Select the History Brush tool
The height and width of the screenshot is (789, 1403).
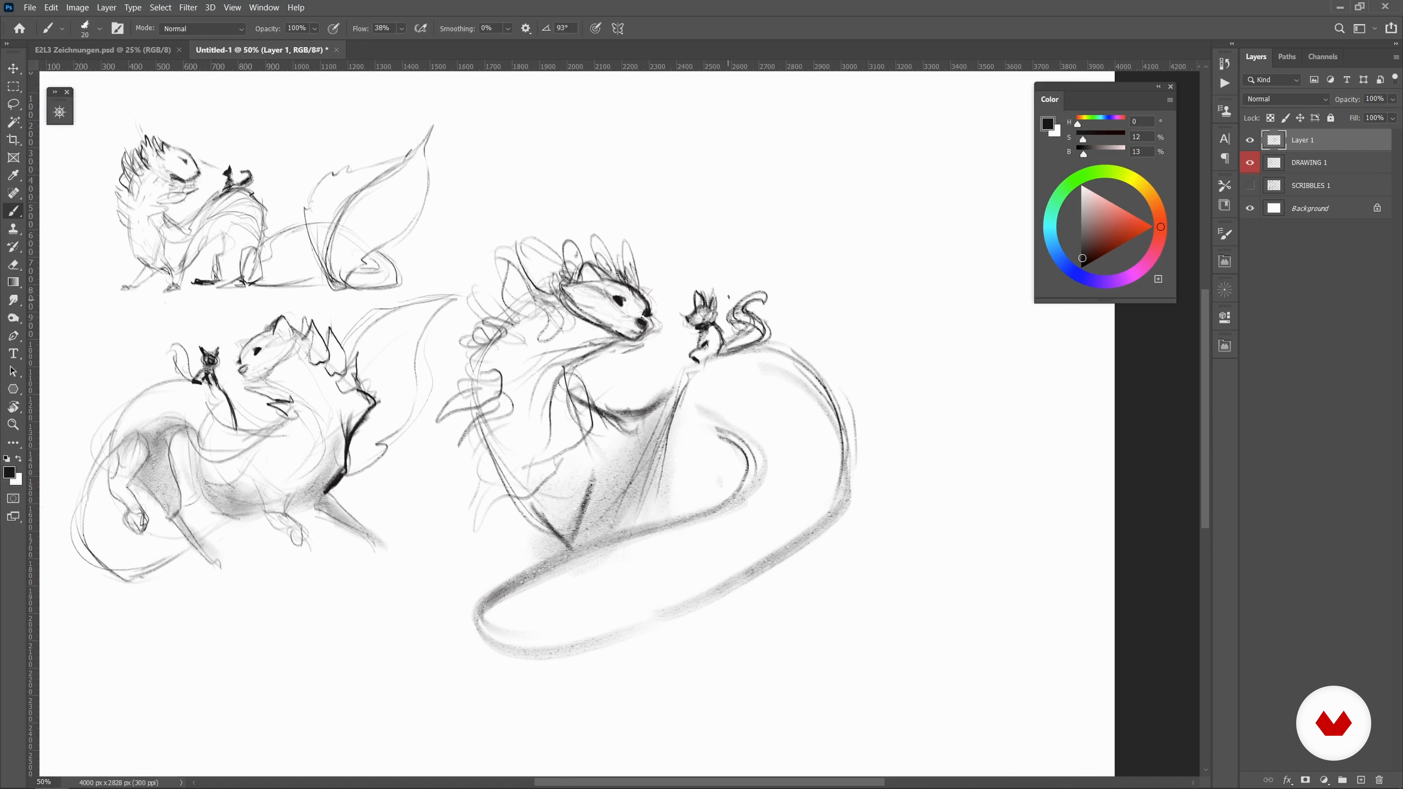coord(14,247)
